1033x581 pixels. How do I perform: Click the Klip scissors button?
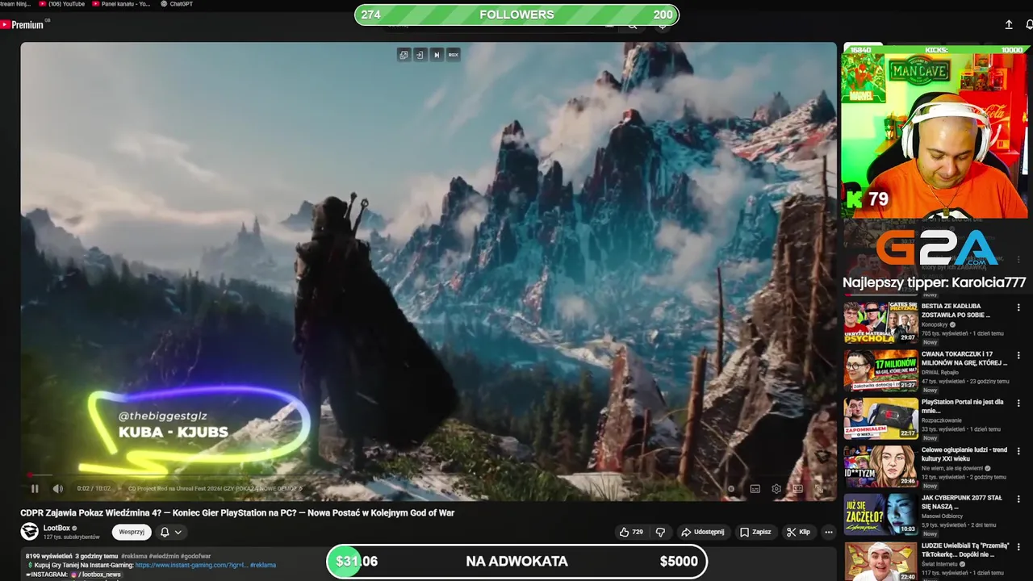coord(799,532)
